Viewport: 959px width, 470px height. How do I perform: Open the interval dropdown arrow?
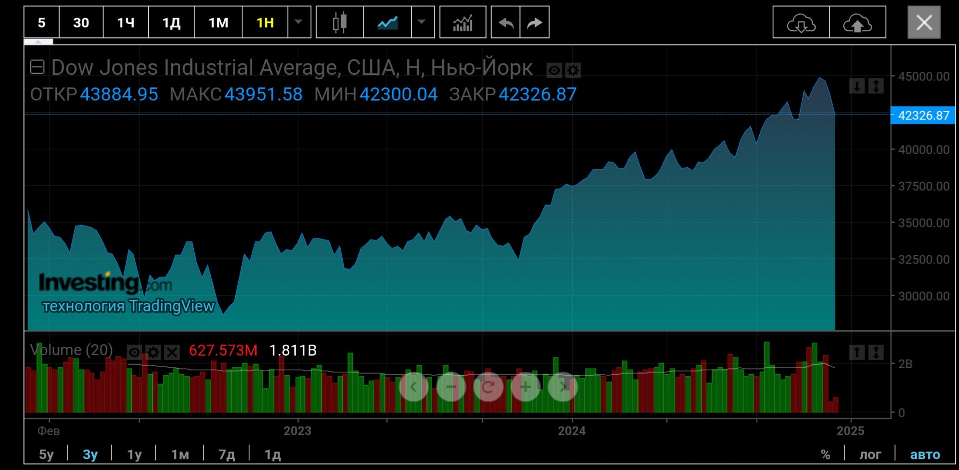pyautogui.click(x=299, y=22)
